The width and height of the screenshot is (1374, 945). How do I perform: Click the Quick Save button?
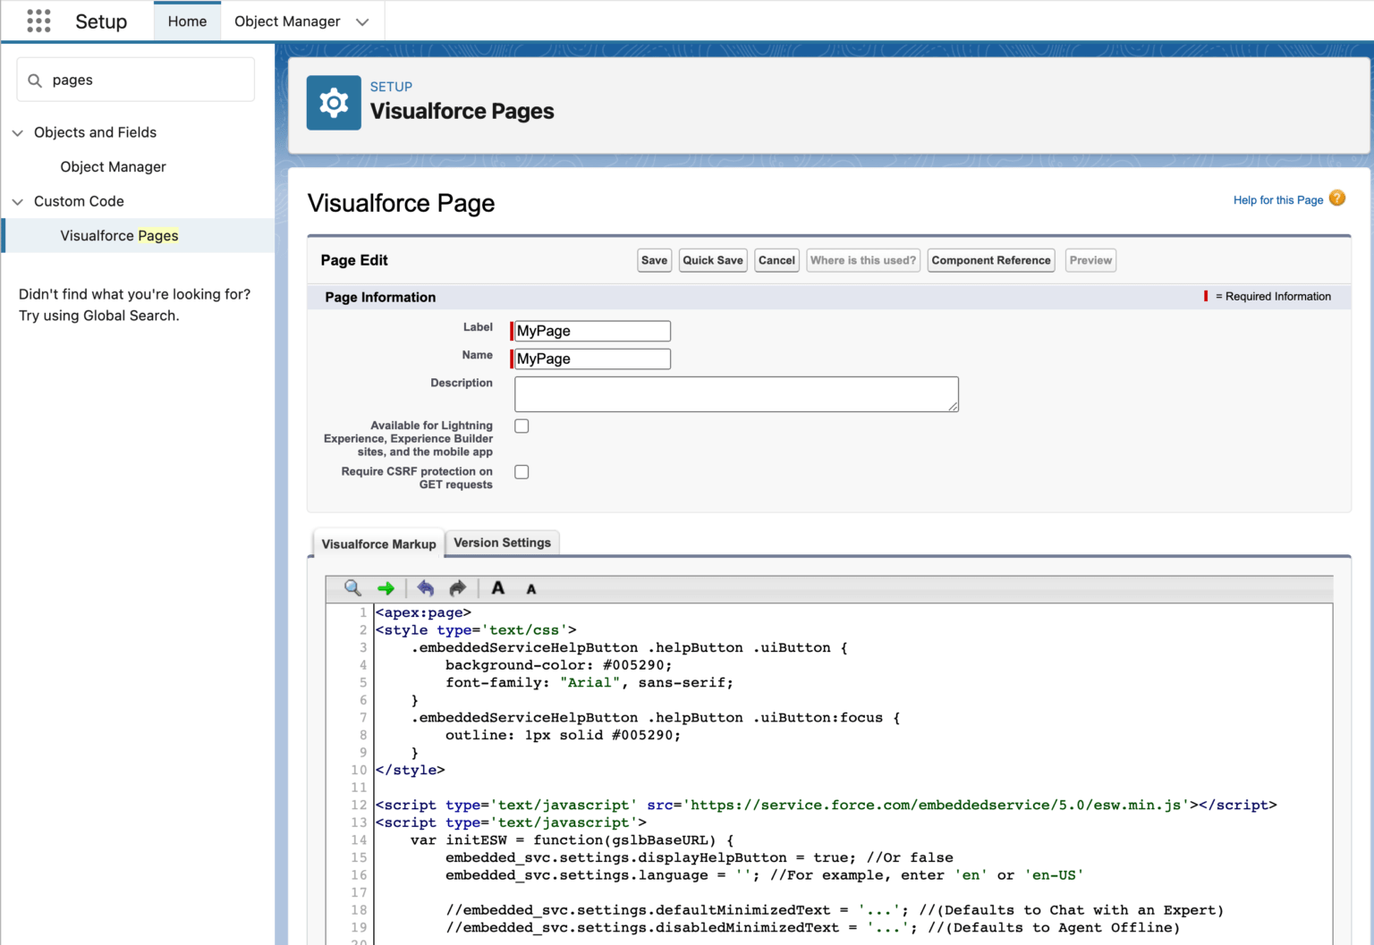712,260
